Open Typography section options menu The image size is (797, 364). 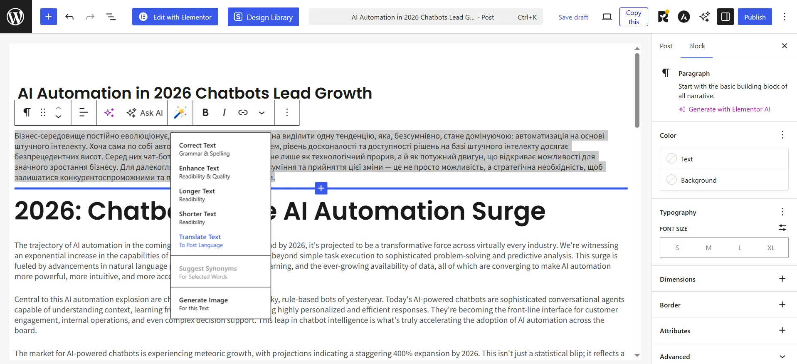coord(782,212)
